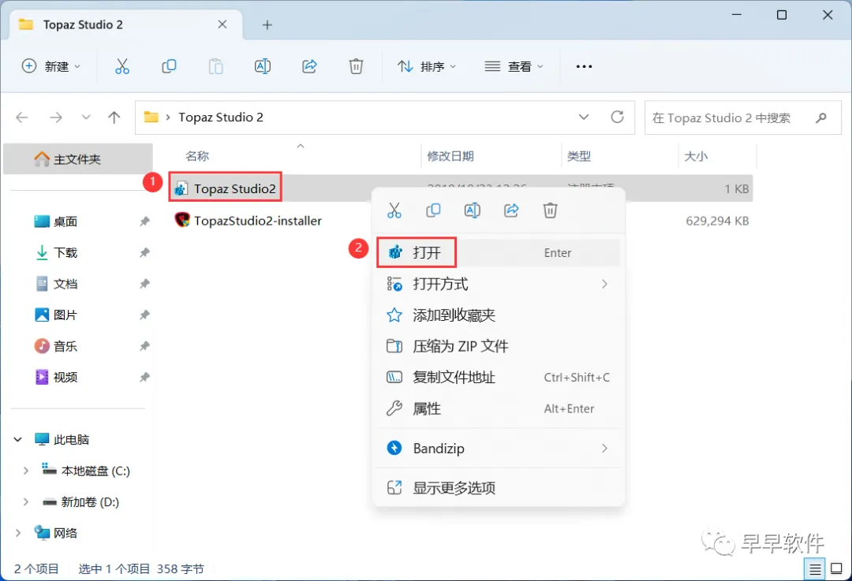Sort by 名称 column header
Viewport: 852px width, 581px height.
(196, 156)
